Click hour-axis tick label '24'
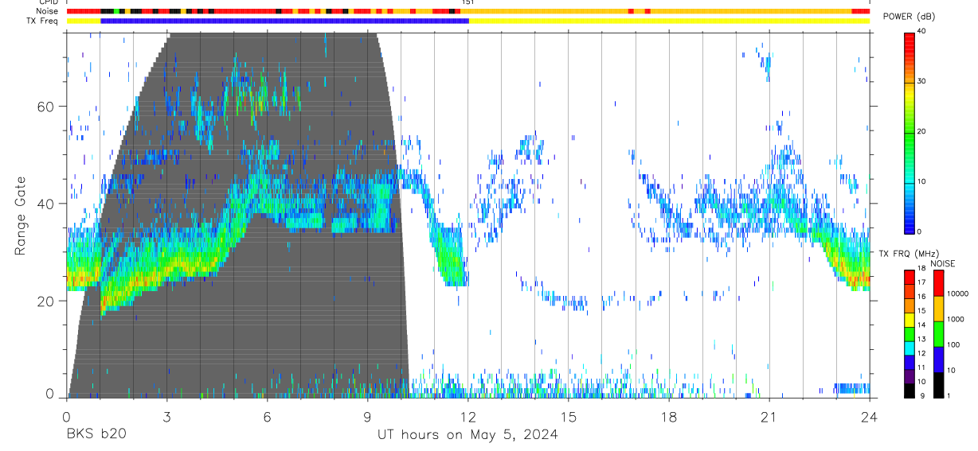The width and height of the screenshot is (978, 451). [x=870, y=417]
